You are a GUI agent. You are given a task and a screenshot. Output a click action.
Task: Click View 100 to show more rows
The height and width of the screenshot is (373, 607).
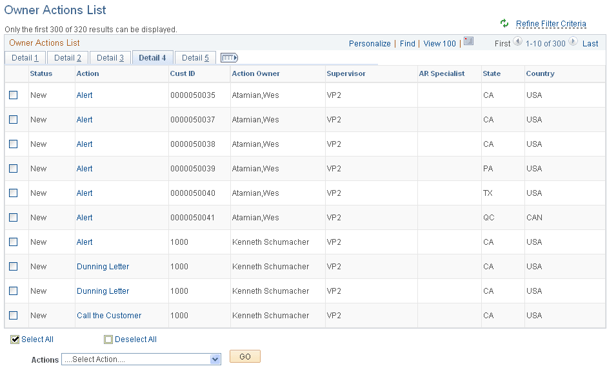[x=439, y=43]
